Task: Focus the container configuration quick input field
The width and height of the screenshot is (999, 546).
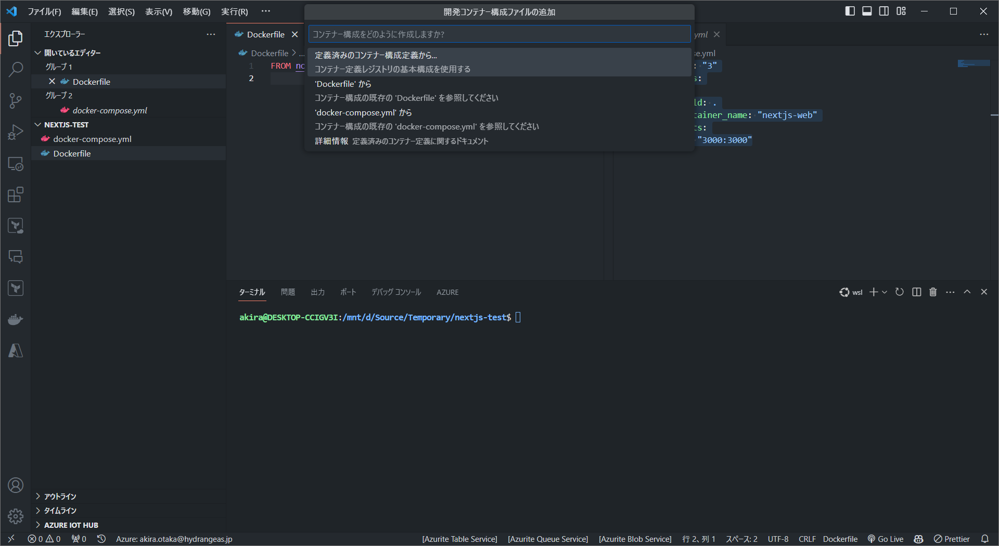Action: (499, 34)
